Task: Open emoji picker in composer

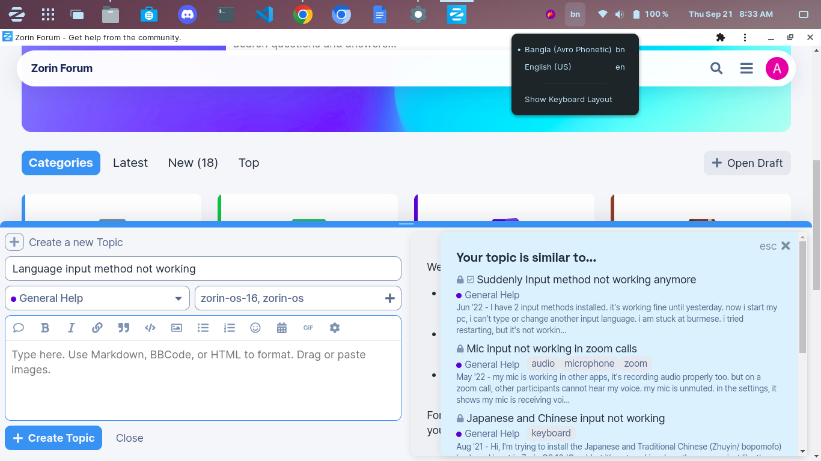Action: tap(255, 328)
